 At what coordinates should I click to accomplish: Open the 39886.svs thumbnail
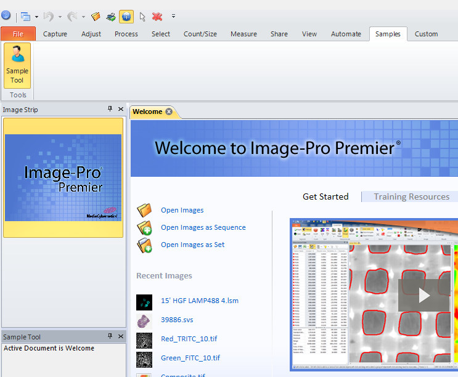click(144, 322)
